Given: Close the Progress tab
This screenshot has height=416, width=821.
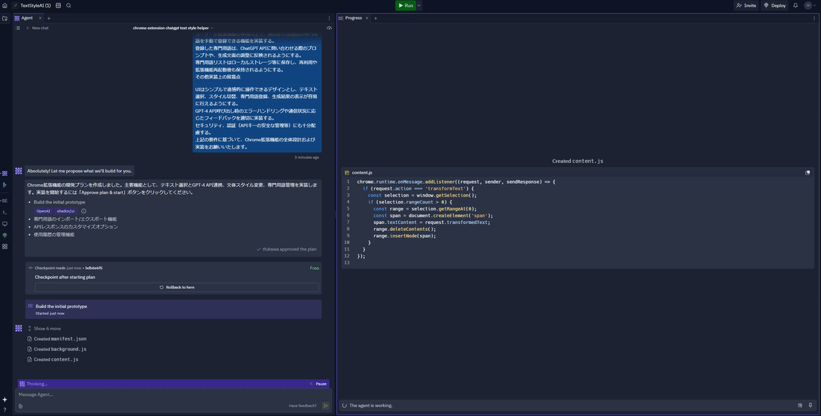Looking at the screenshot, I should click(x=367, y=18).
